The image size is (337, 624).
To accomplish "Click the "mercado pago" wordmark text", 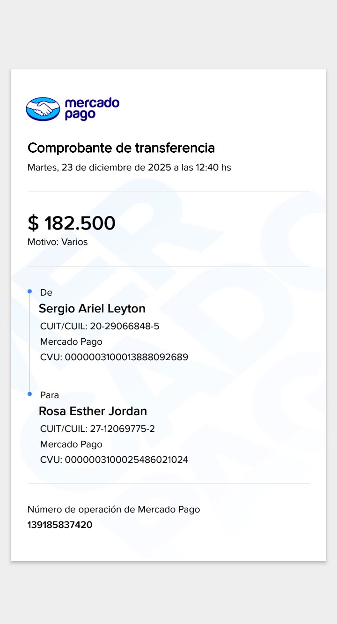I will coord(92,109).
